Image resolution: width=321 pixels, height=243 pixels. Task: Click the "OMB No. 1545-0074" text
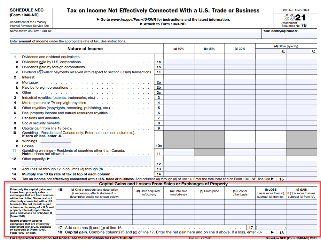click(x=295, y=10)
